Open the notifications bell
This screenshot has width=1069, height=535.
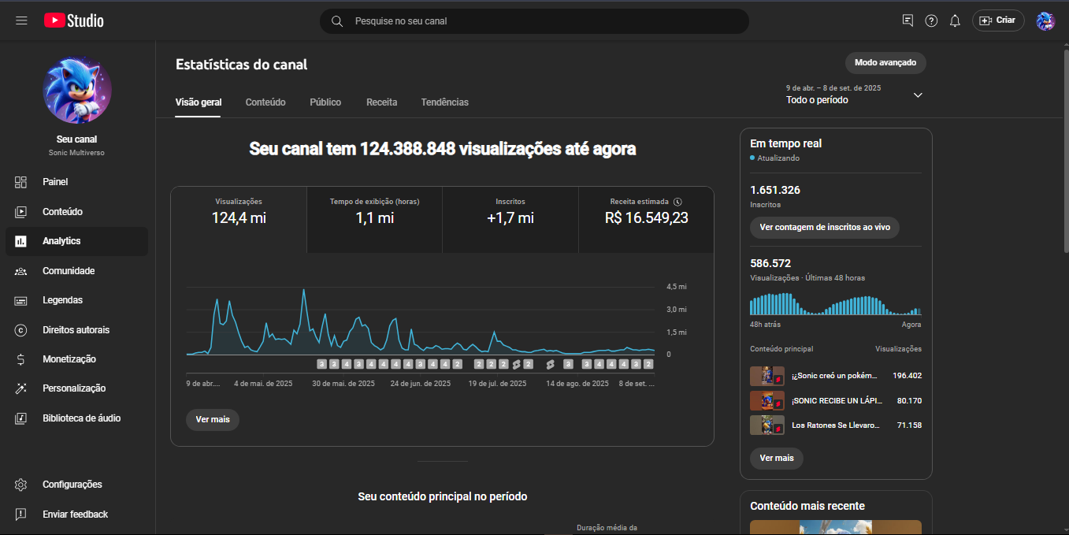[955, 21]
